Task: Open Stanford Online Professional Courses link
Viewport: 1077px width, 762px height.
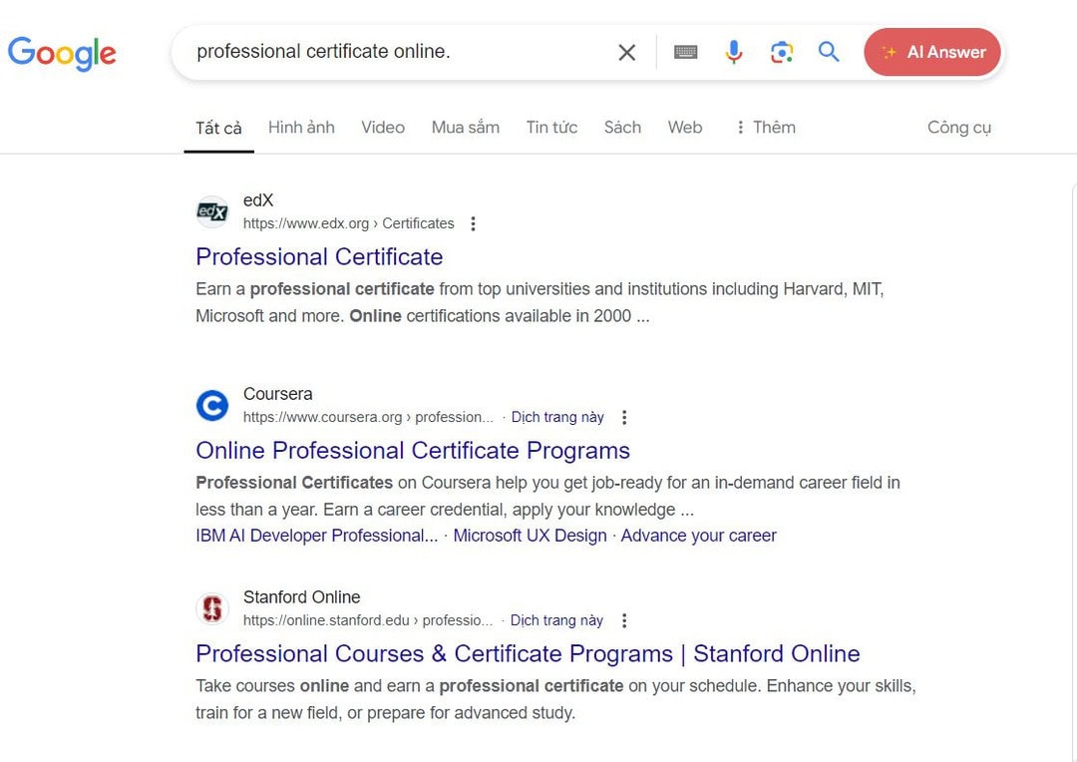Action: [528, 654]
